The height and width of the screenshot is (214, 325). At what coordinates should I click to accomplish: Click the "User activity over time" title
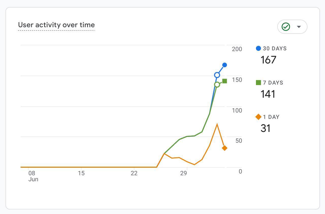(56, 25)
